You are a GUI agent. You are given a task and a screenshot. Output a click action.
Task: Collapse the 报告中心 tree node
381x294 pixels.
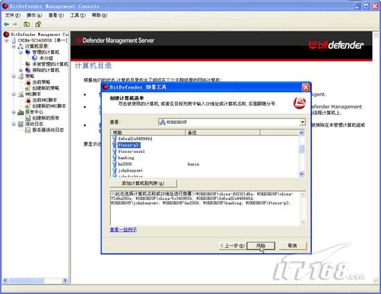14,112
